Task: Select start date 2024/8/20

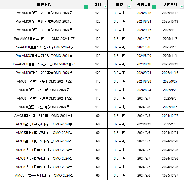Action: click(x=144, y=56)
